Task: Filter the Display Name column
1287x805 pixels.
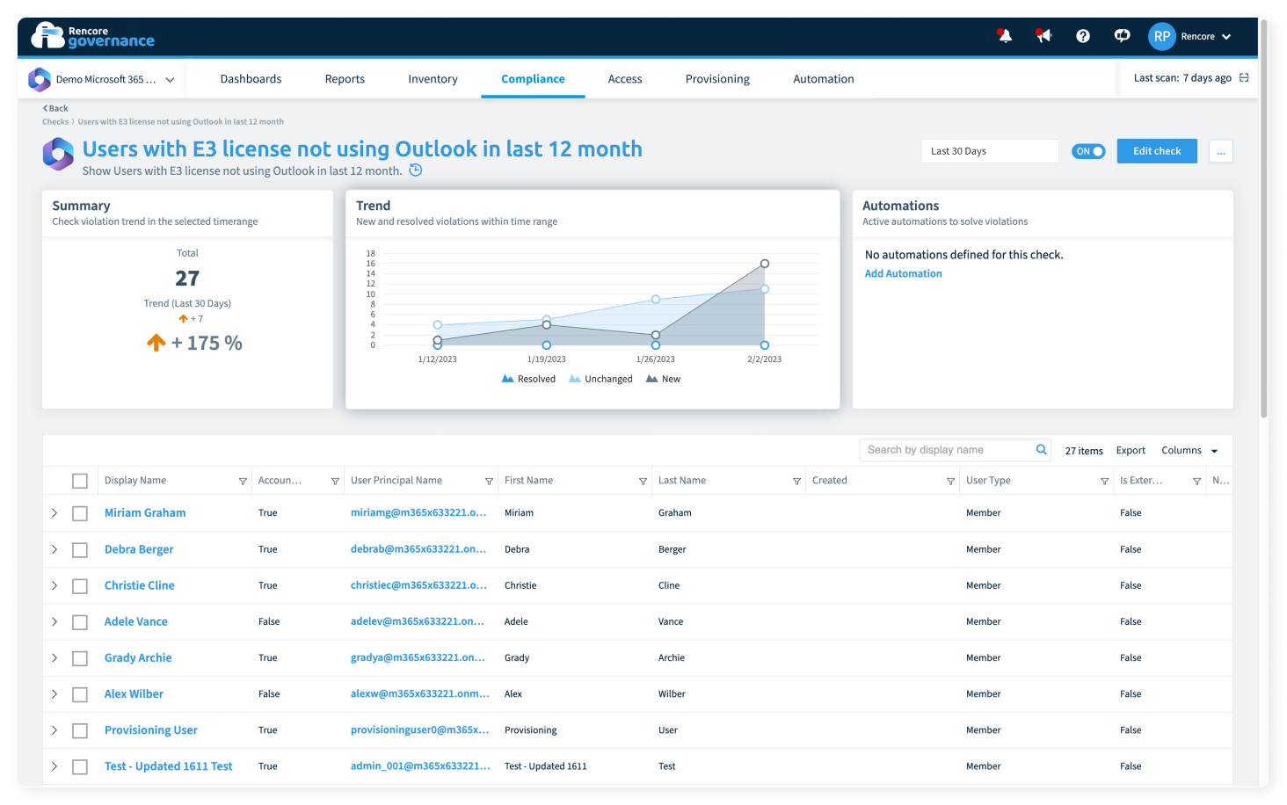Action: click(x=243, y=482)
